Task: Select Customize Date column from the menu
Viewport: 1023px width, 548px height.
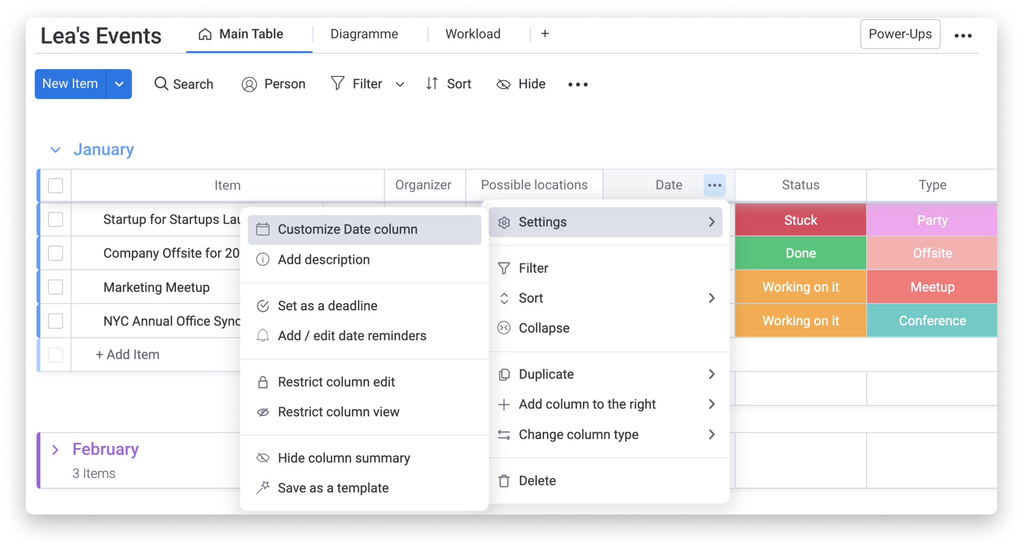Action: click(348, 229)
